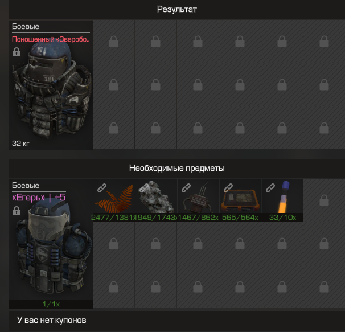Select the orange fern leaf ingredient

pyautogui.click(x=114, y=200)
